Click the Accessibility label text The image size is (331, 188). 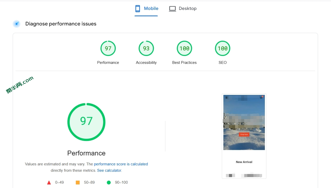[x=146, y=63]
